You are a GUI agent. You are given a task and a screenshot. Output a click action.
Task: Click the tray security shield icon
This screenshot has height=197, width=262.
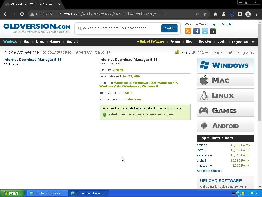(243, 193)
